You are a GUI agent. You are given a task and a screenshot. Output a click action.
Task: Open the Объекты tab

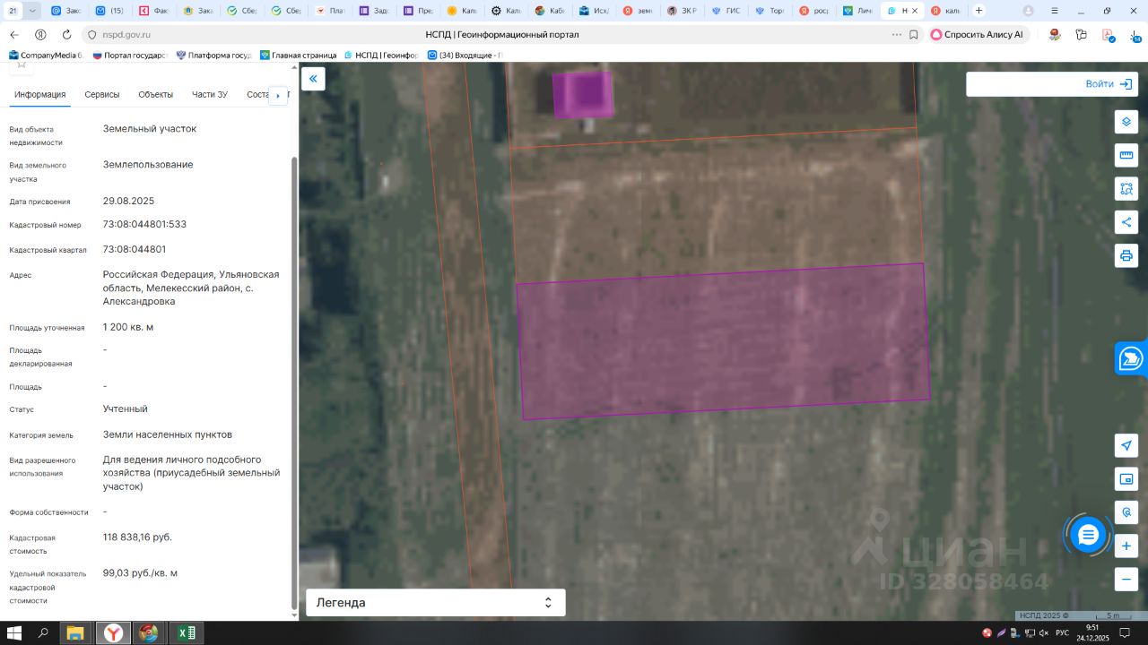(156, 95)
